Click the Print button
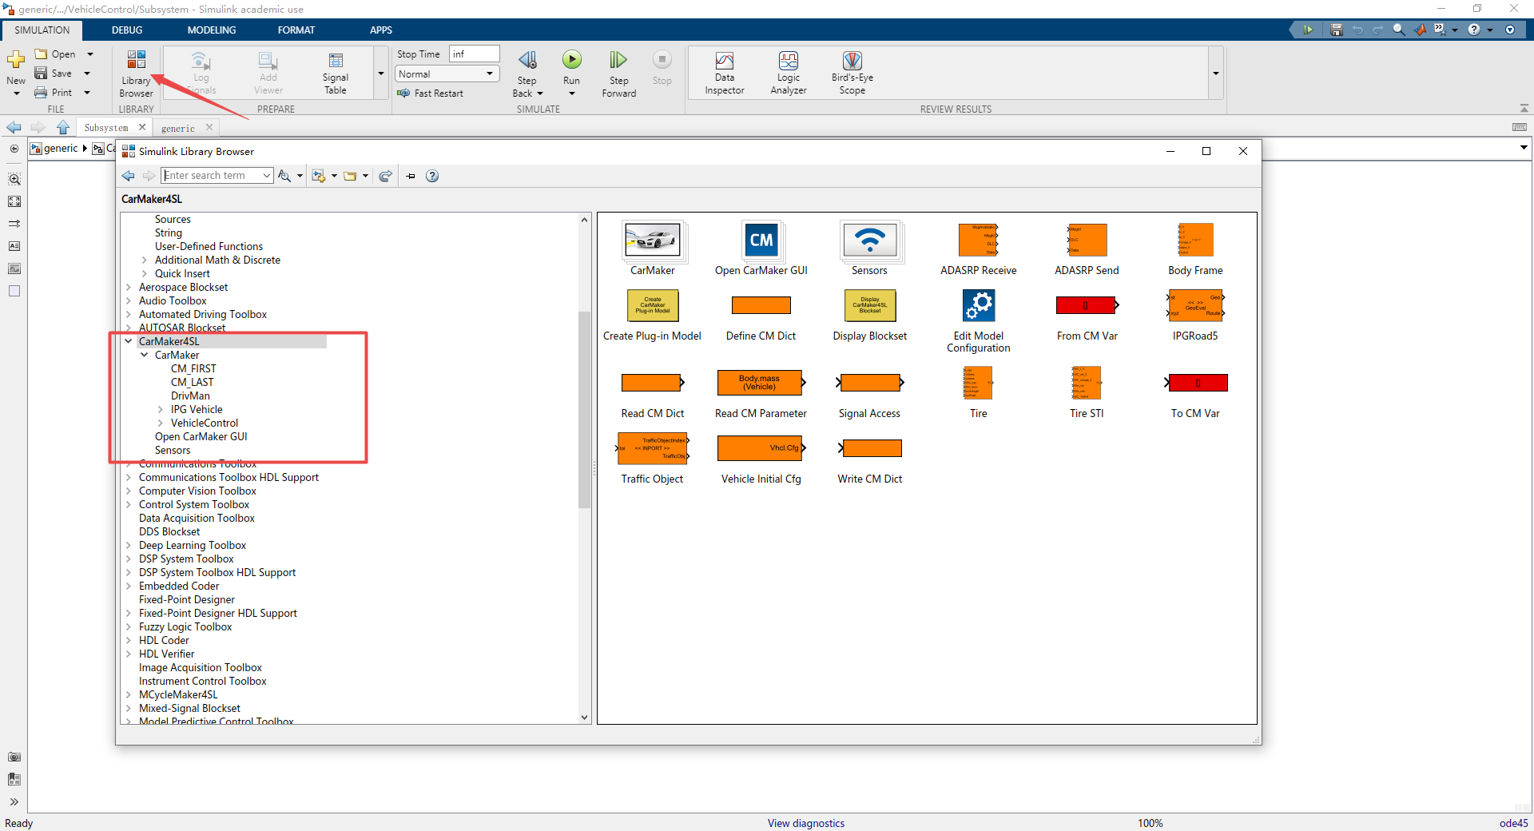This screenshot has height=831, width=1534. pyautogui.click(x=53, y=93)
